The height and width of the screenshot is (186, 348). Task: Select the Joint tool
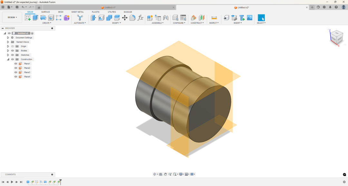pos(166,18)
